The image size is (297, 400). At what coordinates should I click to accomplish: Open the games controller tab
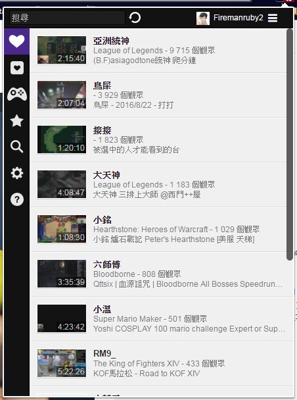pyautogui.click(x=17, y=94)
